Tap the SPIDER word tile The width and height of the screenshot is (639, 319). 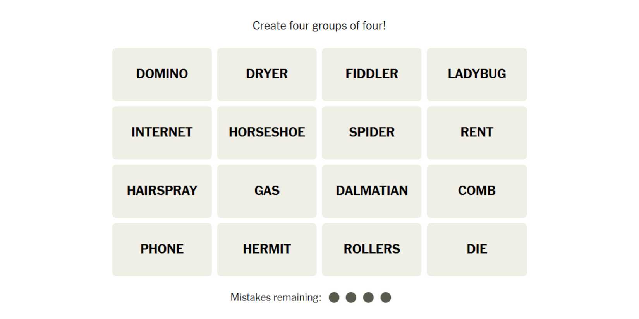(372, 133)
